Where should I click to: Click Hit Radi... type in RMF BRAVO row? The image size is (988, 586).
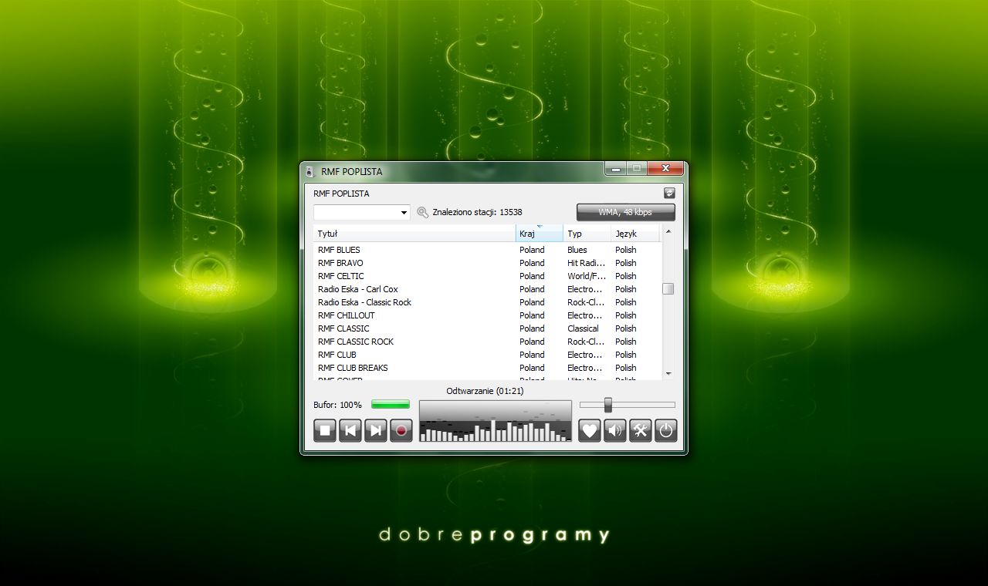tap(586, 263)
